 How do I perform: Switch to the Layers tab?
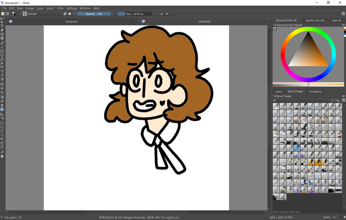click(279, 92)
